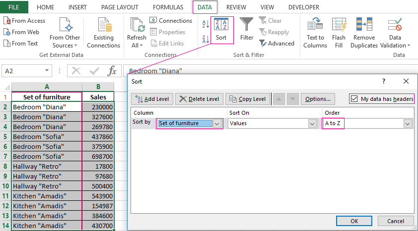Open the Sort On Values dropdown
Image resolution: width=418 pixels, height=231 pixels.
pos(312,124)
